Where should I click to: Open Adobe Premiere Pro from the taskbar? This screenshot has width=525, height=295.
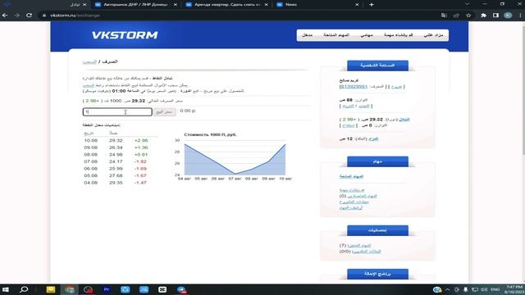click(x=107, y=289)
